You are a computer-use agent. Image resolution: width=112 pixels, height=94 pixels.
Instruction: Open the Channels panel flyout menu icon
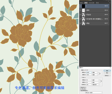110,3
